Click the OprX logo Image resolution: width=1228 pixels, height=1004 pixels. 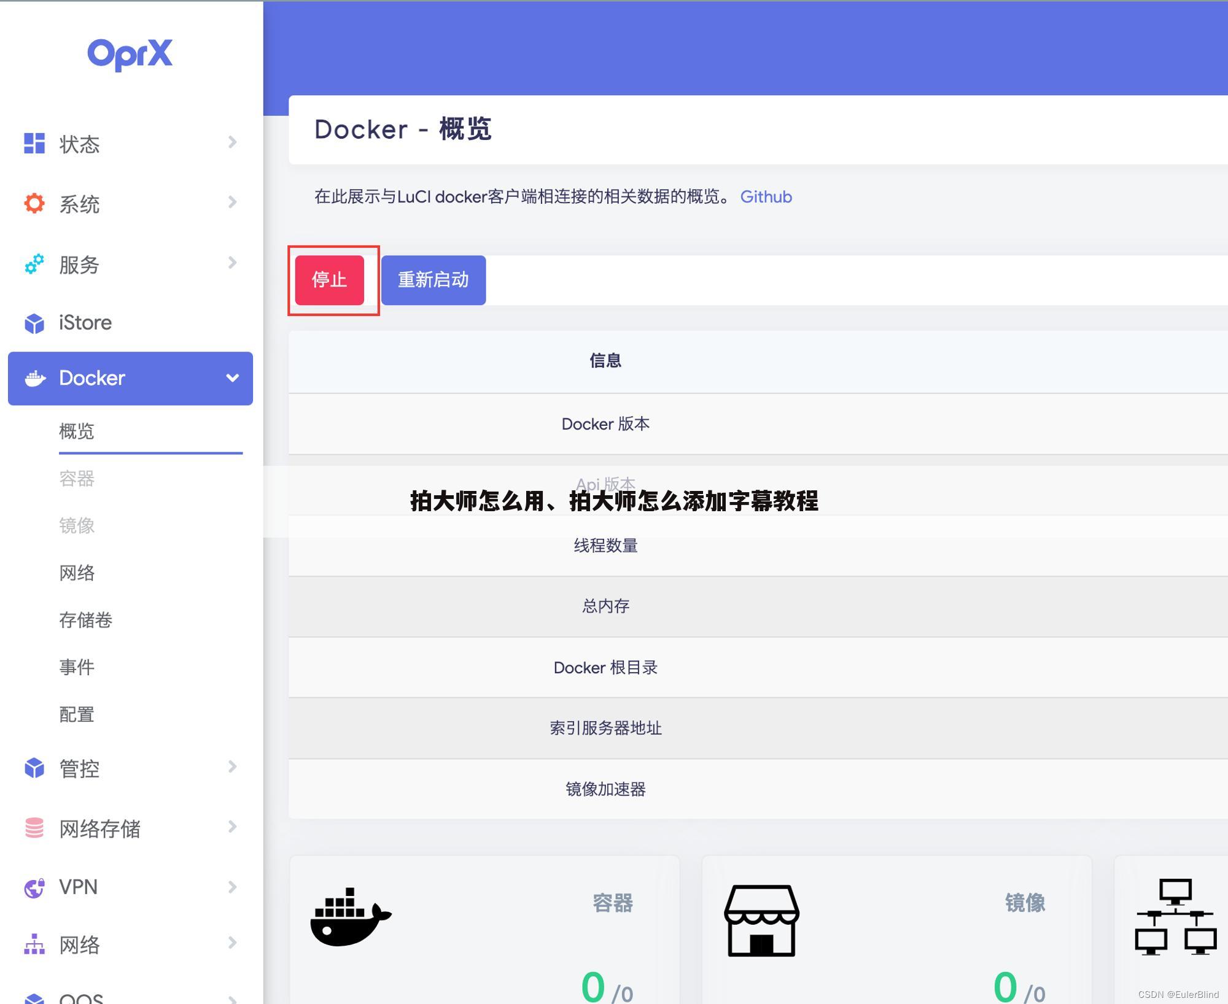point(130,54)
